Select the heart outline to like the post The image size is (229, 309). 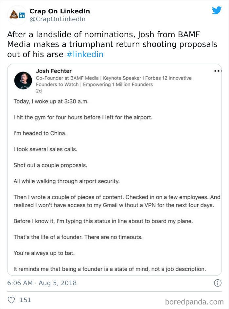pyautogui.click(x=11, y=300)
